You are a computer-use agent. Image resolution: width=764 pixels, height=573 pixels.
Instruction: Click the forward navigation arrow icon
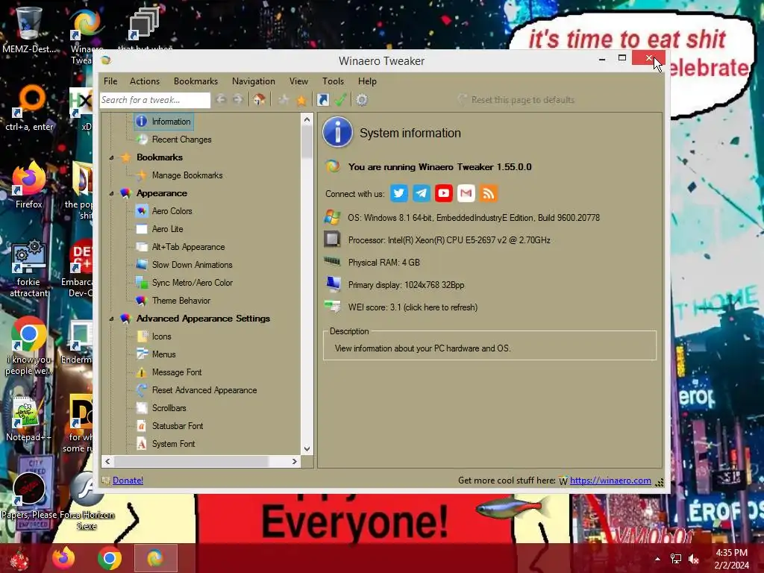pos(238,99)
